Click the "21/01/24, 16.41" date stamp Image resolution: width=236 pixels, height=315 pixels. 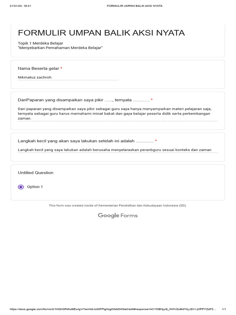21,6
